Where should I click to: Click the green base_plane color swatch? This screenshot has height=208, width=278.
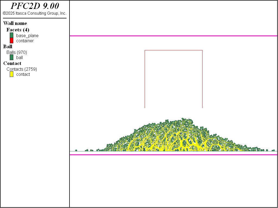(x=11, y=35)
